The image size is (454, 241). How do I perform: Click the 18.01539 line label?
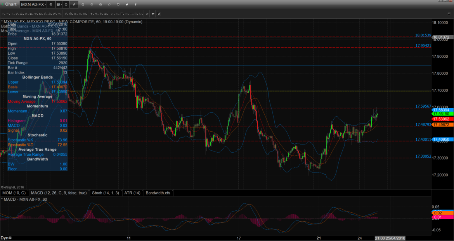[x=423, y=35]
